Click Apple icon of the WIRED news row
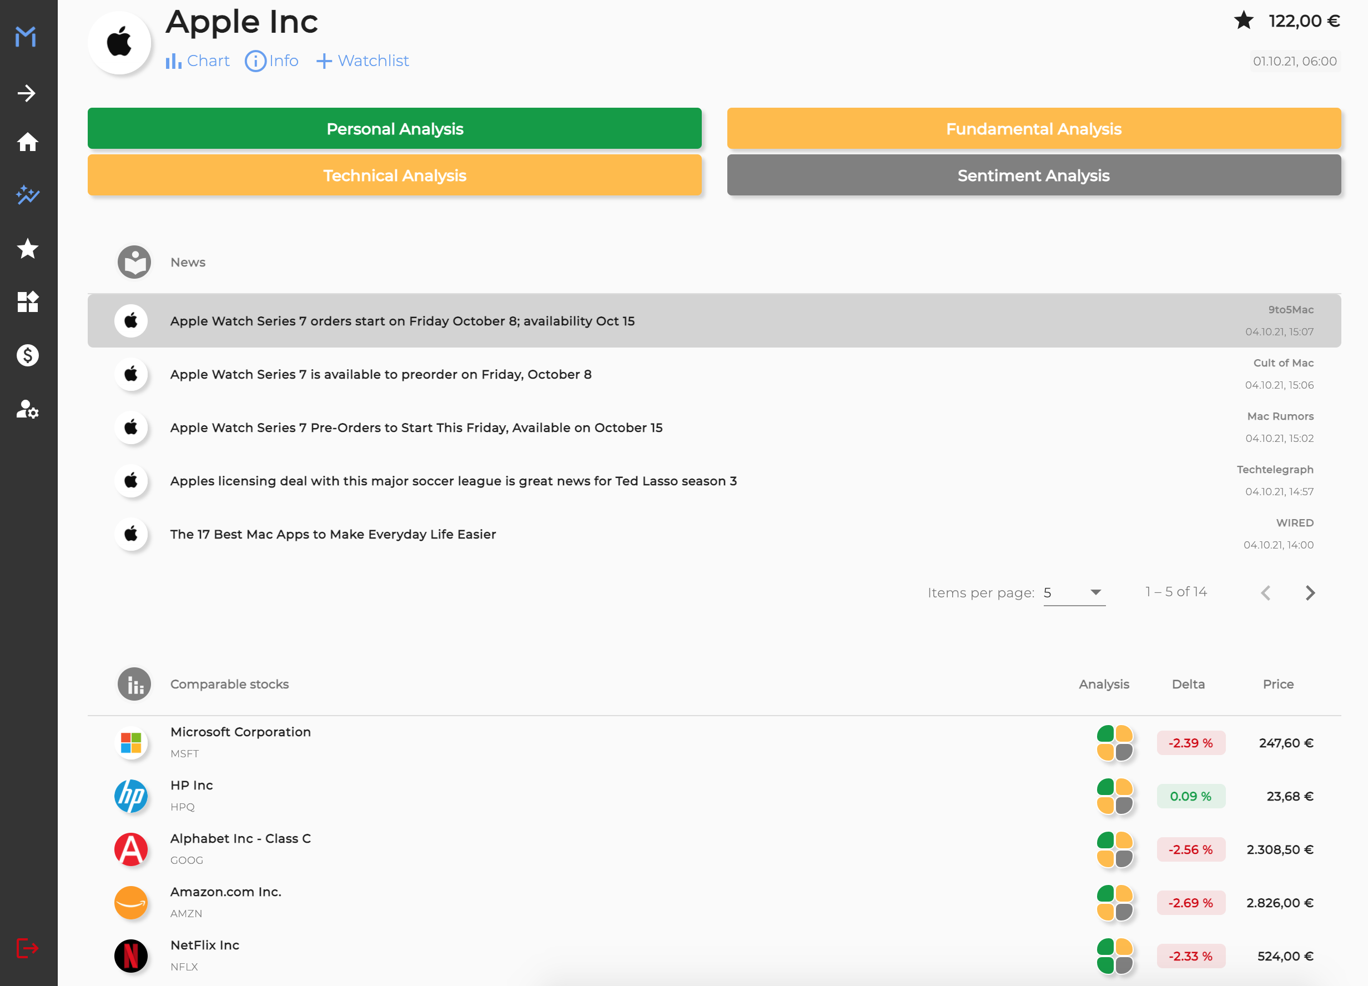This screenshot has width=1368, height=986. coord(131,534)
